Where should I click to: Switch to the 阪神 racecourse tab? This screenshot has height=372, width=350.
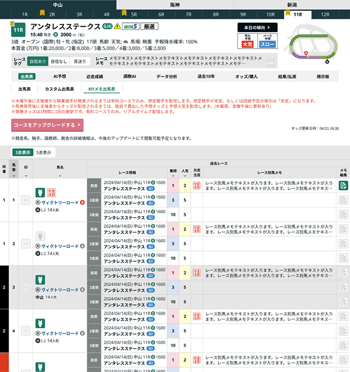[x=174, y=3]
